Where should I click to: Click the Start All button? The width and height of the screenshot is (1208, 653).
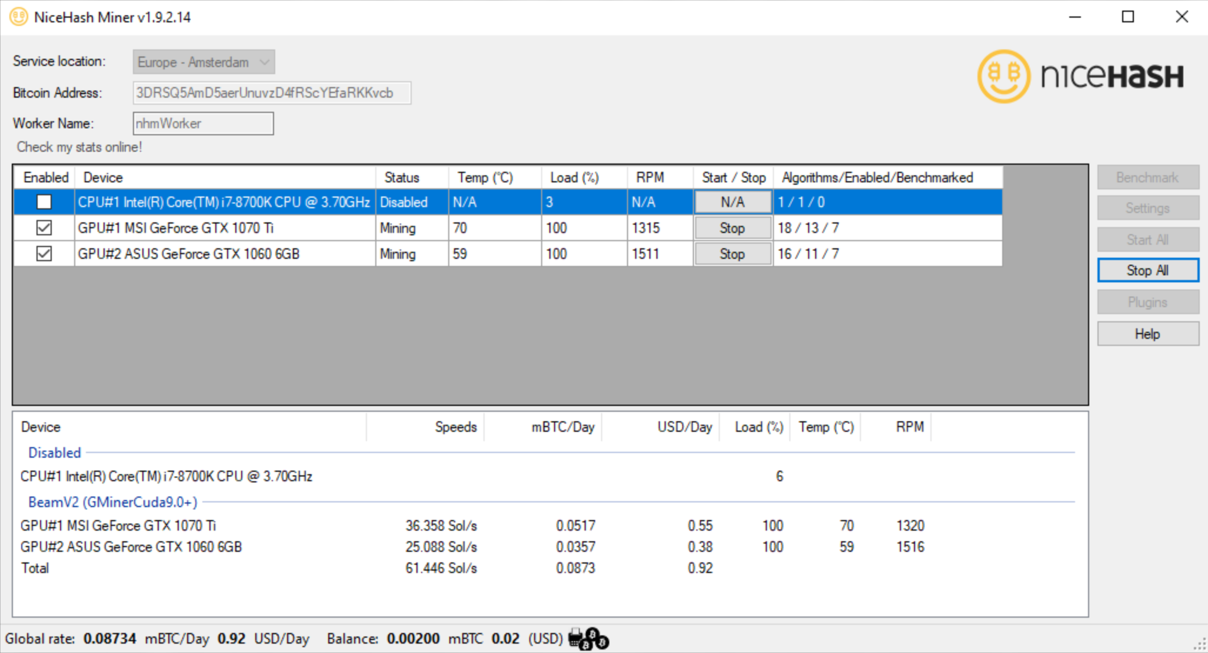[1147, 239]
